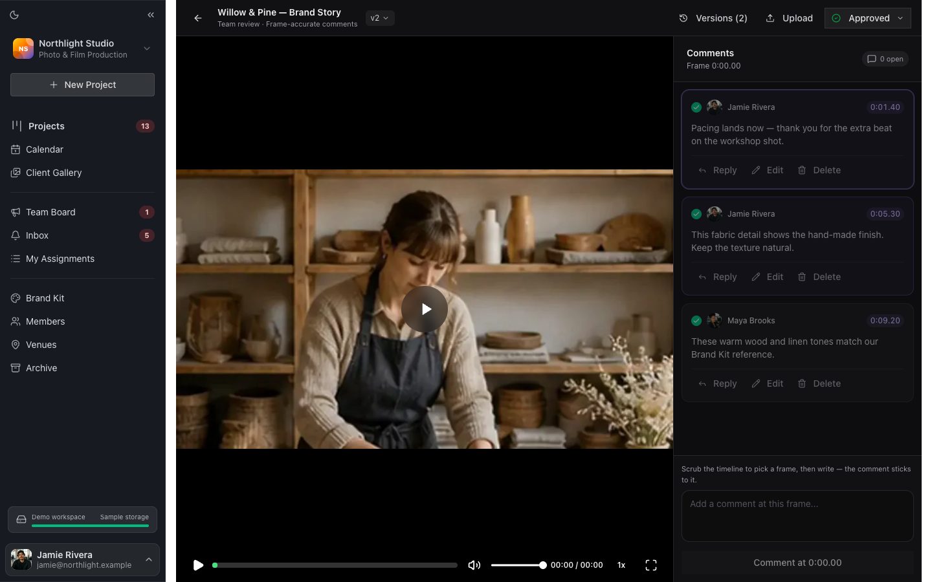Screen dimensions: 932x582
Task: Enter fullscreen mode
Action: click(x=651, y=565)
